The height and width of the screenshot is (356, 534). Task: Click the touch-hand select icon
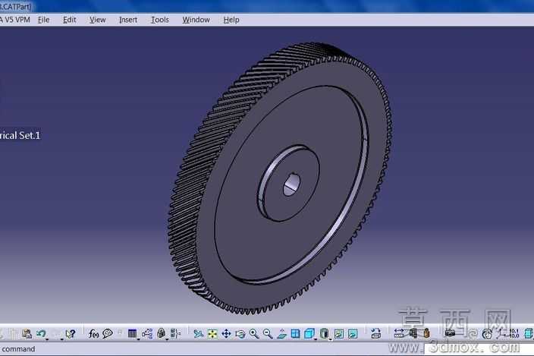tap(487, 334)
